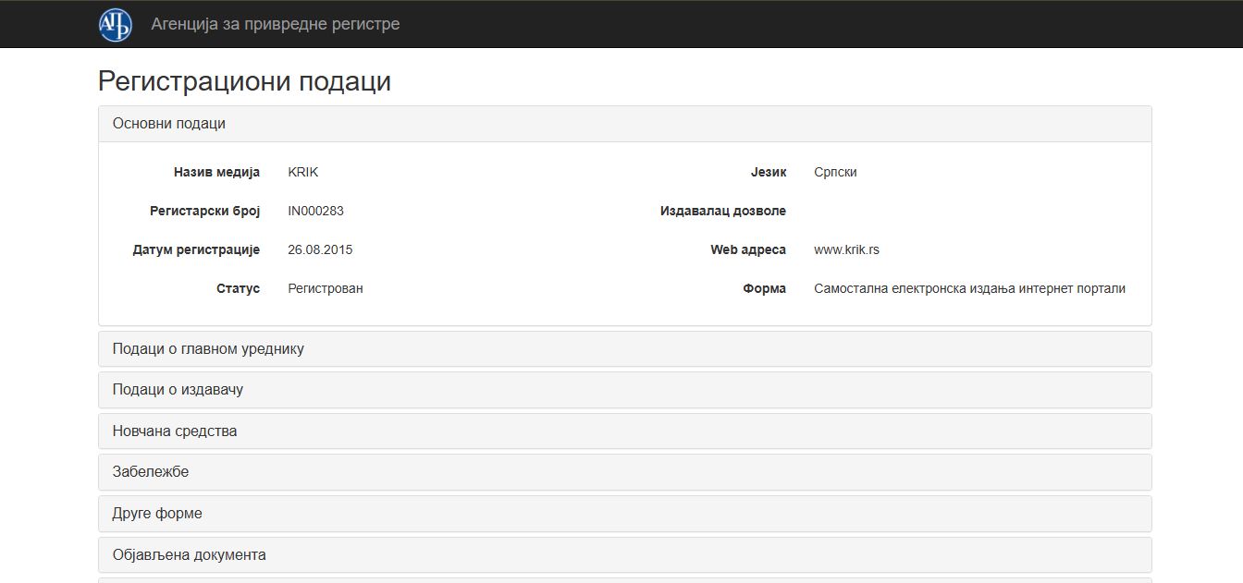Open the Новчана средства section
Screen dimensions: 1243x583
pyautogui.click(x=175, y=431)
